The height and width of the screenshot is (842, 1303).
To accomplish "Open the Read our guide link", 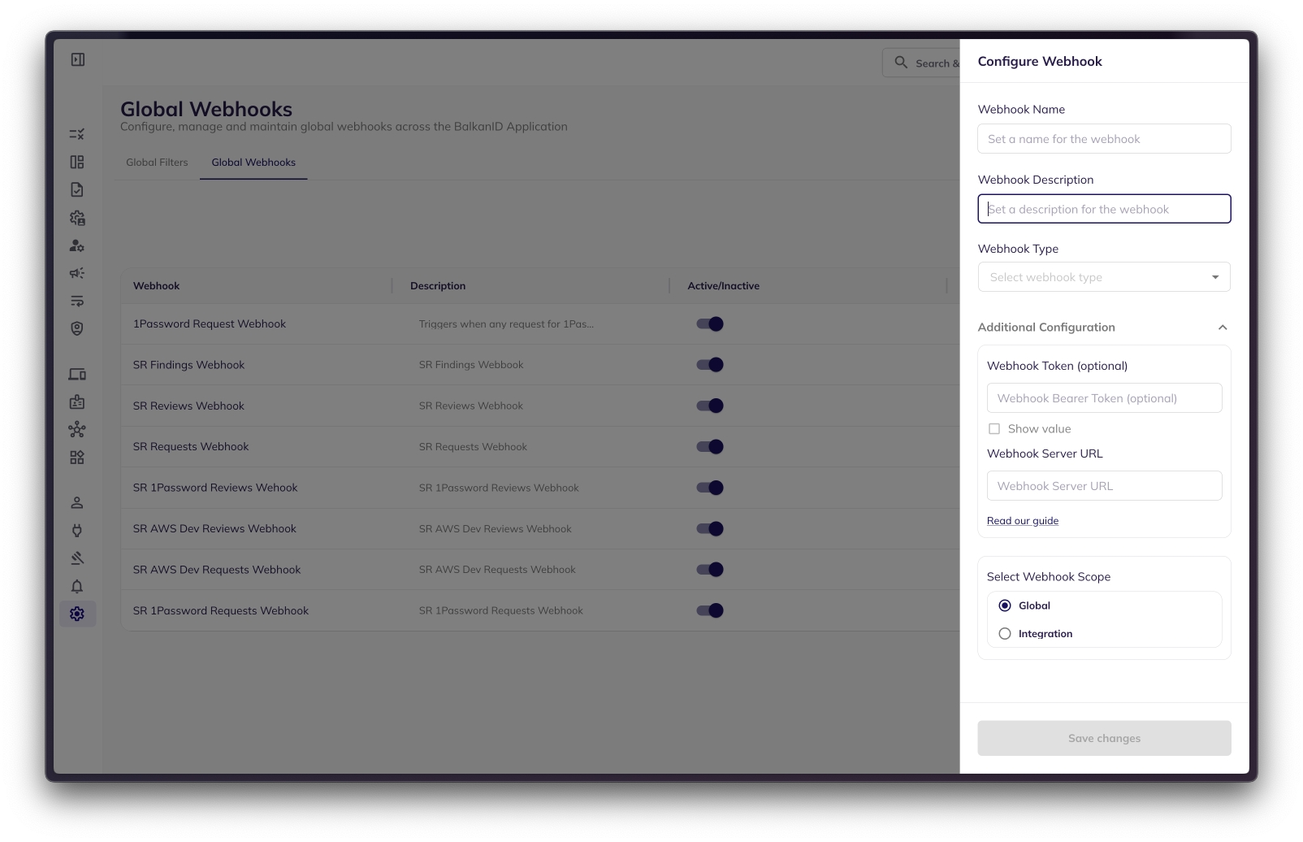I will click(1023, 521).
